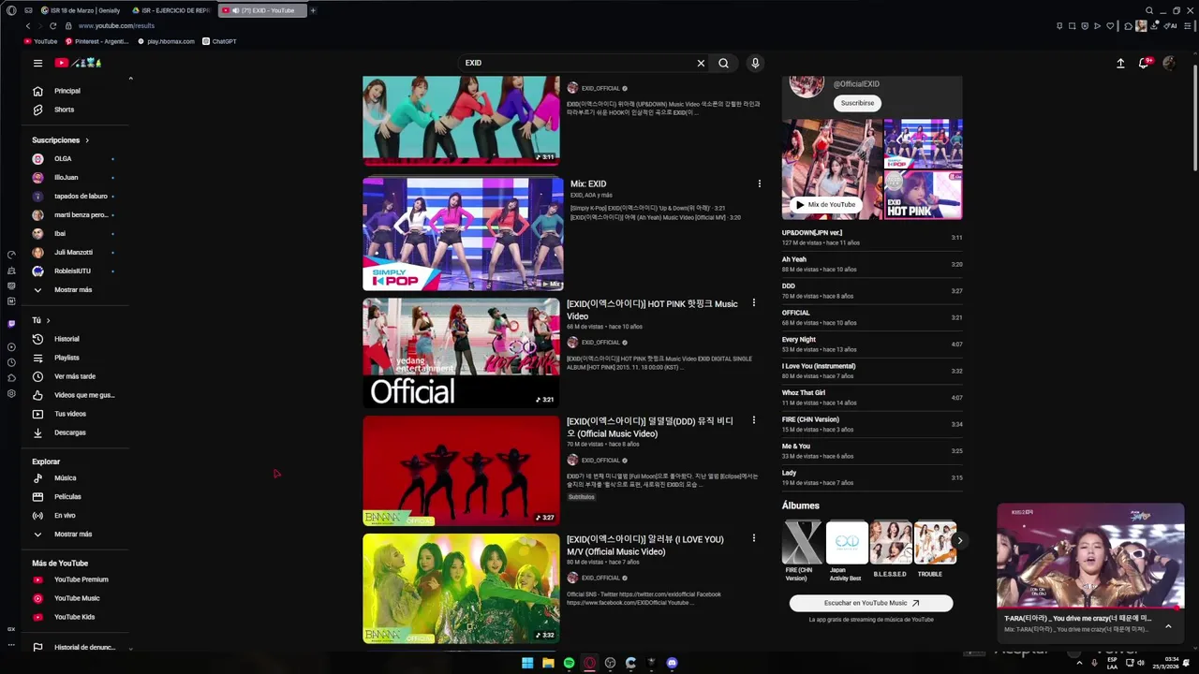Open options menu for DDD video
Screen dimensions: 1199x674
[x=754, y=420]
